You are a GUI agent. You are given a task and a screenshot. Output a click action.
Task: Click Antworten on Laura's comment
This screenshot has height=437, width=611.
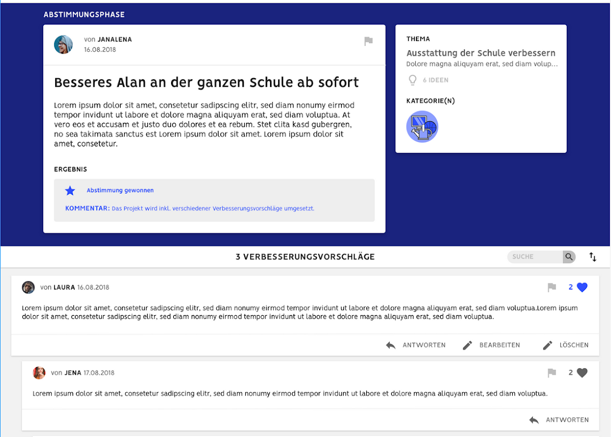tap(424, 345)
